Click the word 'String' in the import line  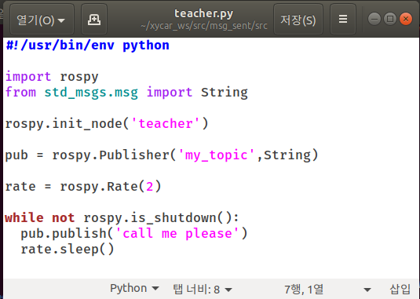225,93
